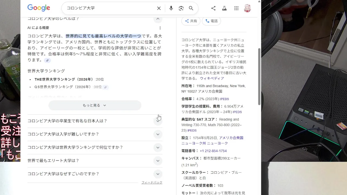This screenshot has width=347, height=195.
Task: Open the ウィキペディア source link
Action: [x=212, y=78]
